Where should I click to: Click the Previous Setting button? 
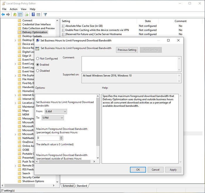127,50
